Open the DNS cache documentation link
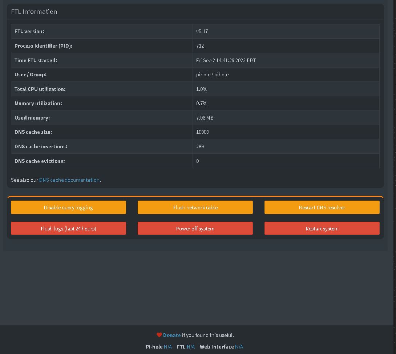This screenshot has width=396, height=354. pos(69,180)
